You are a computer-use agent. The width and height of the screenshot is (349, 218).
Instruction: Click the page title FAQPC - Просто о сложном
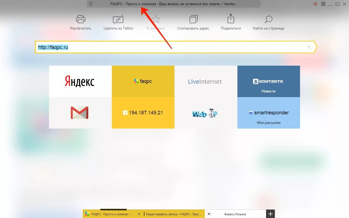tap(173, 4)
